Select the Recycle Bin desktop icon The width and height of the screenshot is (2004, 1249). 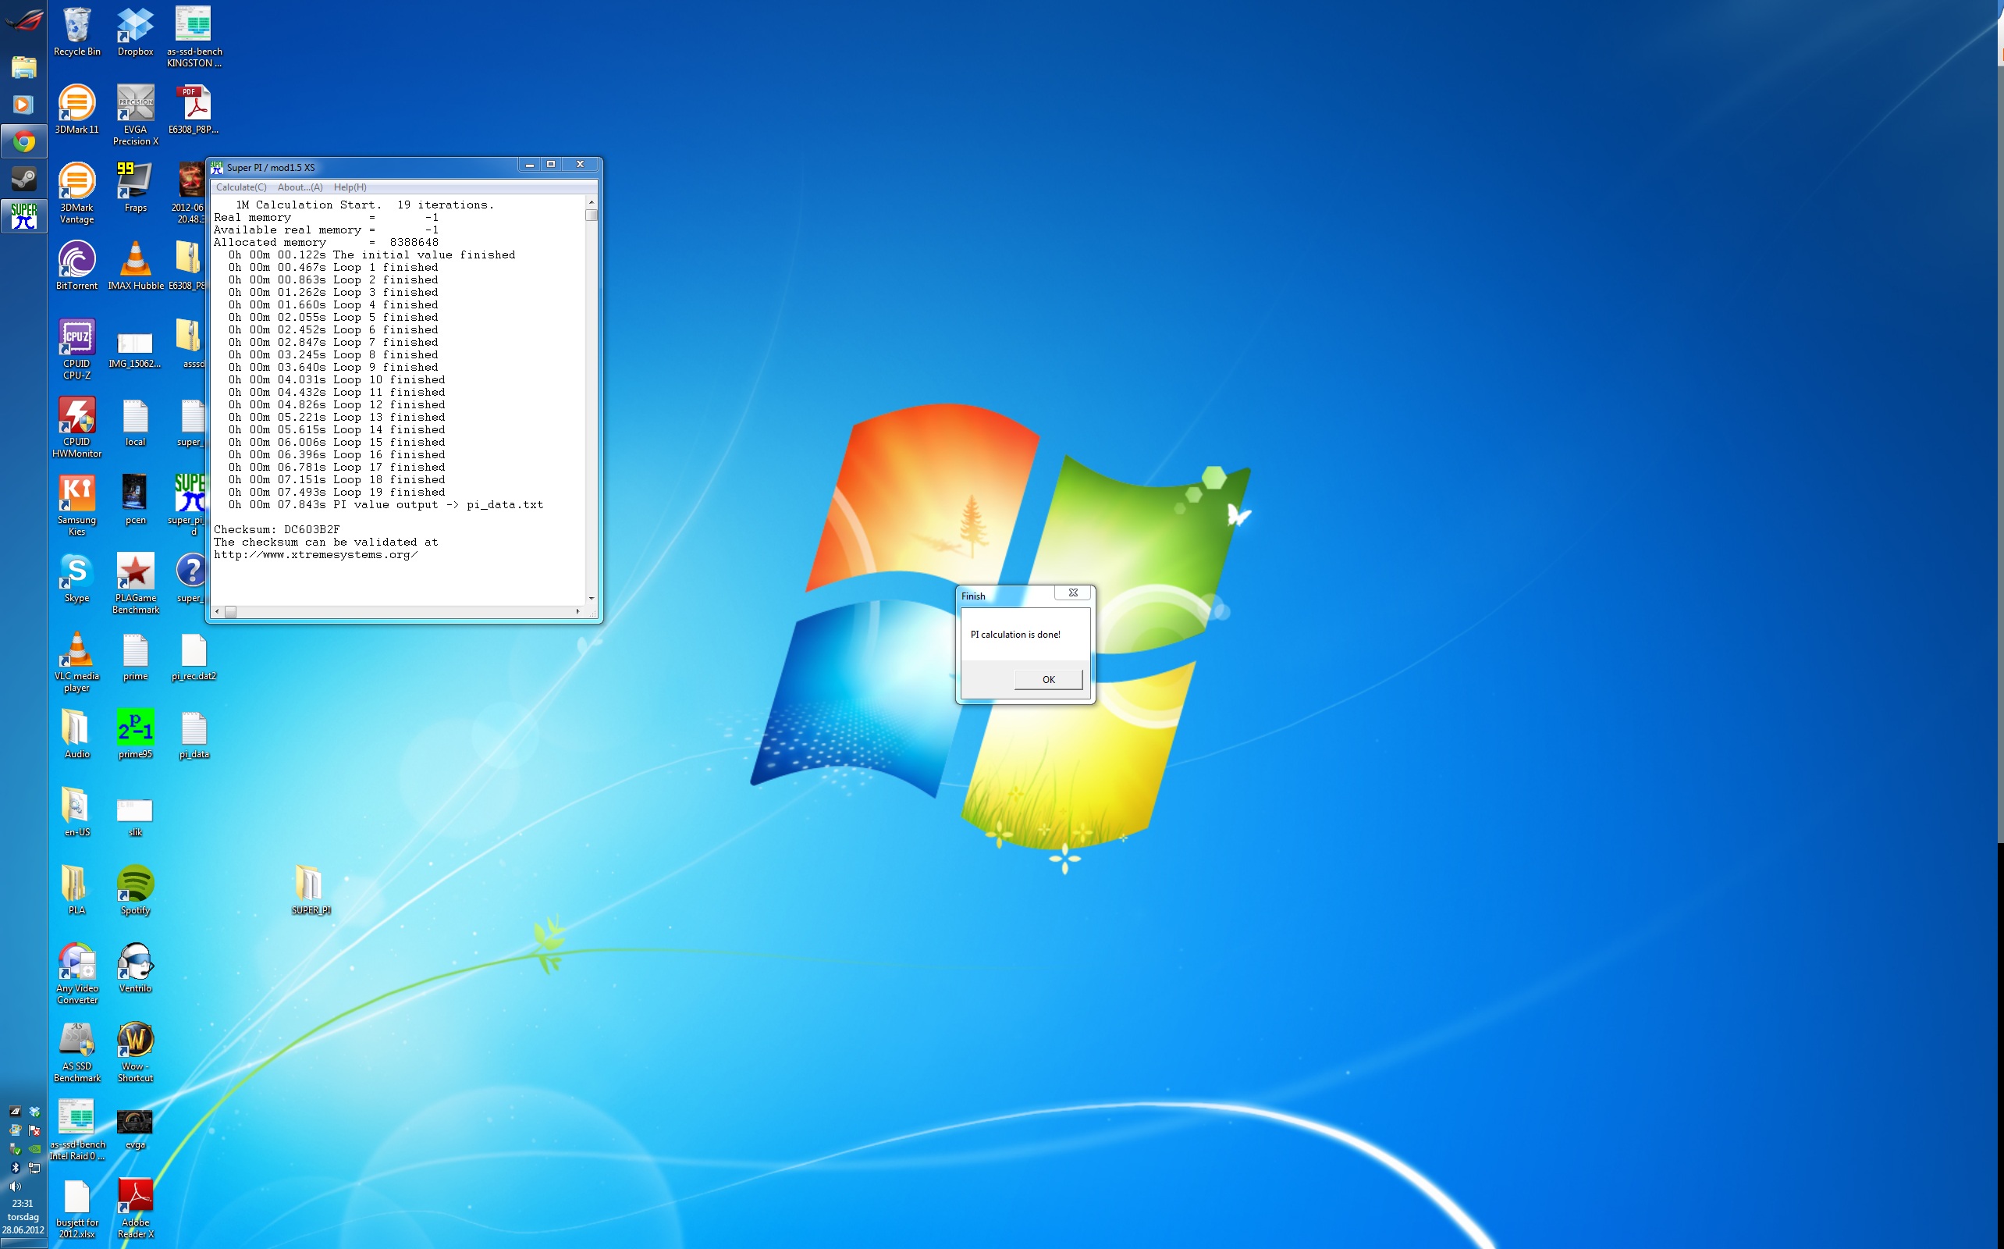[76, 32]
